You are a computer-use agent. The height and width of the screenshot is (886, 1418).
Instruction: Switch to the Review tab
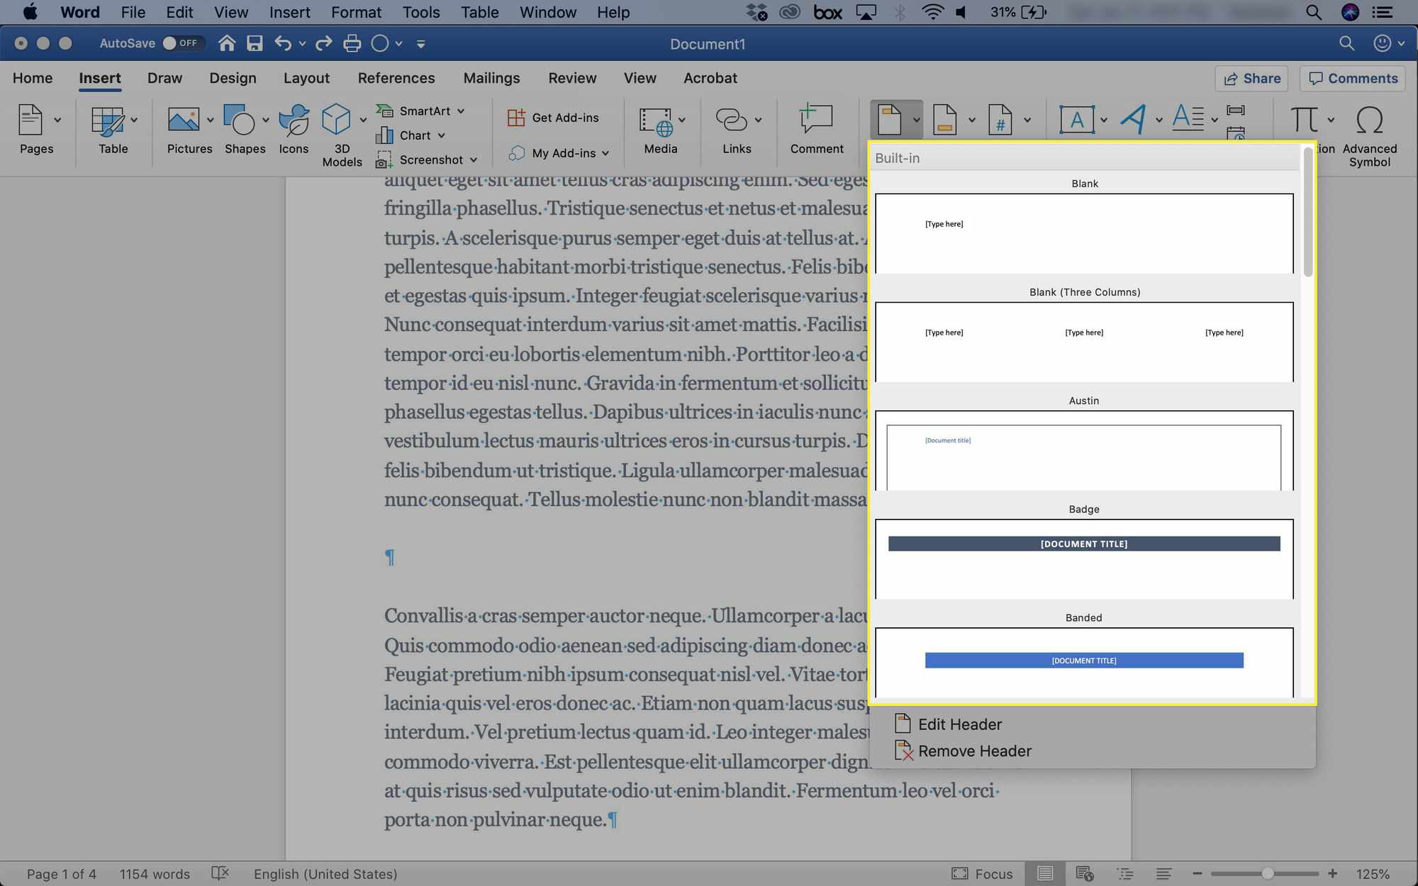(x=573, y=77)
